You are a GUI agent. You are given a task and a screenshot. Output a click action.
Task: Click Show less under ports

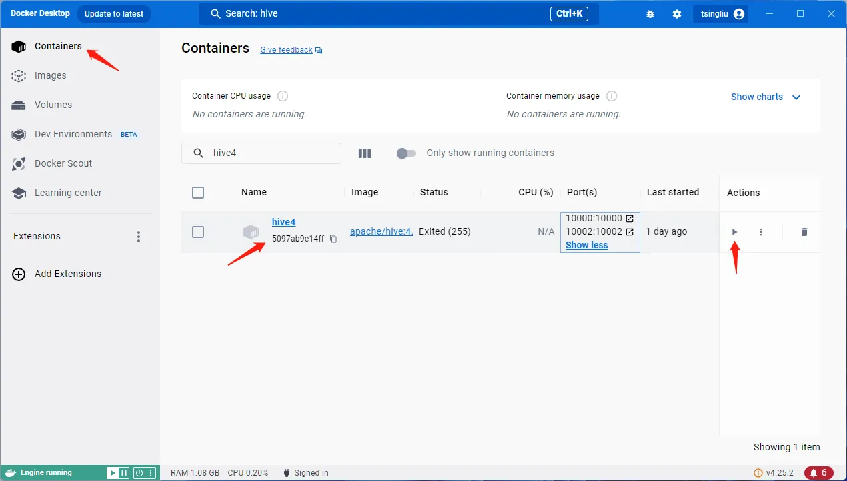[587, 245]
